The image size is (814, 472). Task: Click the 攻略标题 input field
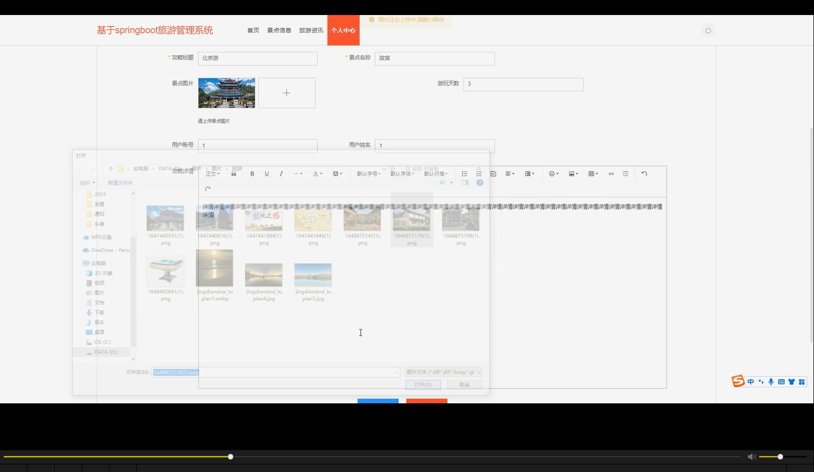(258, 58)
